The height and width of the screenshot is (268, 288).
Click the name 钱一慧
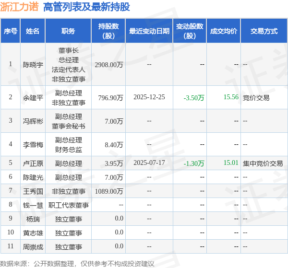[x=33, y=205]
